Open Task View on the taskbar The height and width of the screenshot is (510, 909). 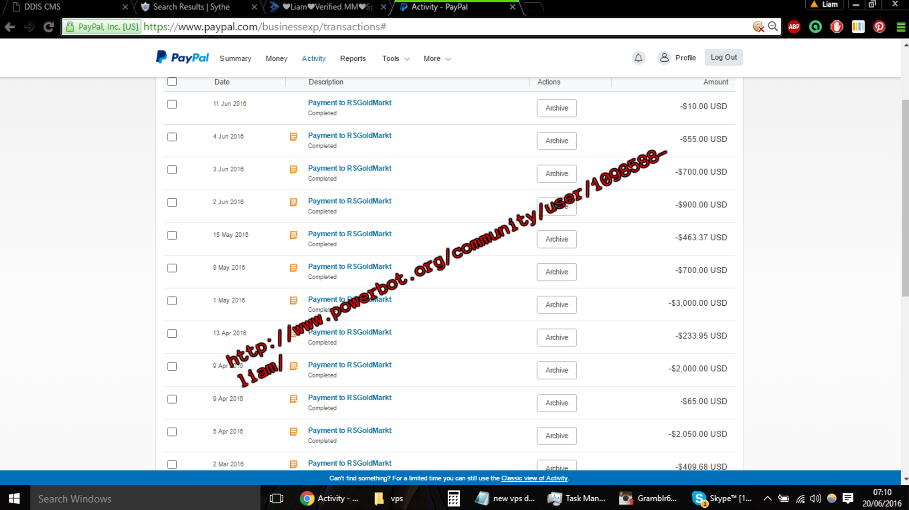276,498
